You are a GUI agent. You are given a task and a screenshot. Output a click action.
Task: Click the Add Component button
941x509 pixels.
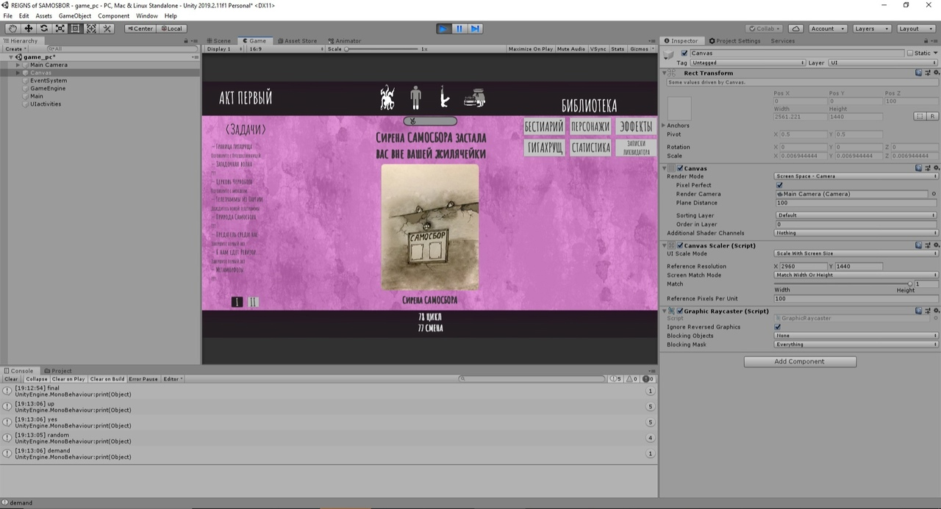(x=800, y=361)
